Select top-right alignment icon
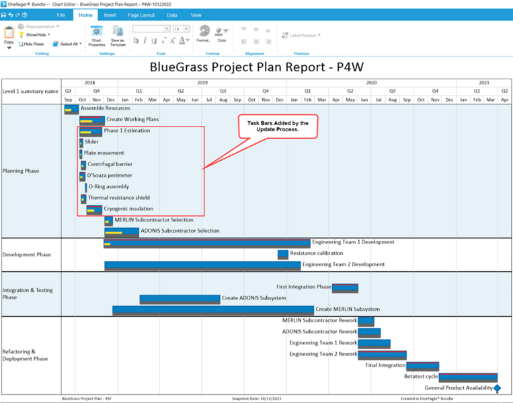The width and height of the screenshot is (513, 403). 268,31
